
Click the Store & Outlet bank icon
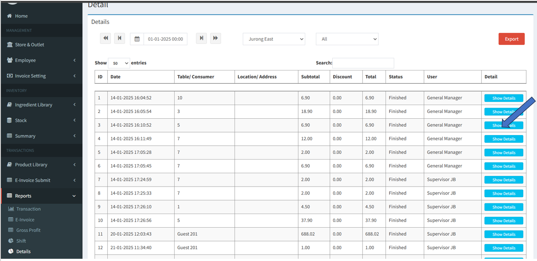click(x=10, y=45)
